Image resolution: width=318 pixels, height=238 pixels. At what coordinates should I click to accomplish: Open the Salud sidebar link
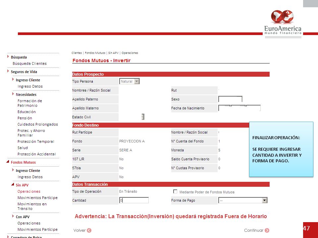point(23,148)
